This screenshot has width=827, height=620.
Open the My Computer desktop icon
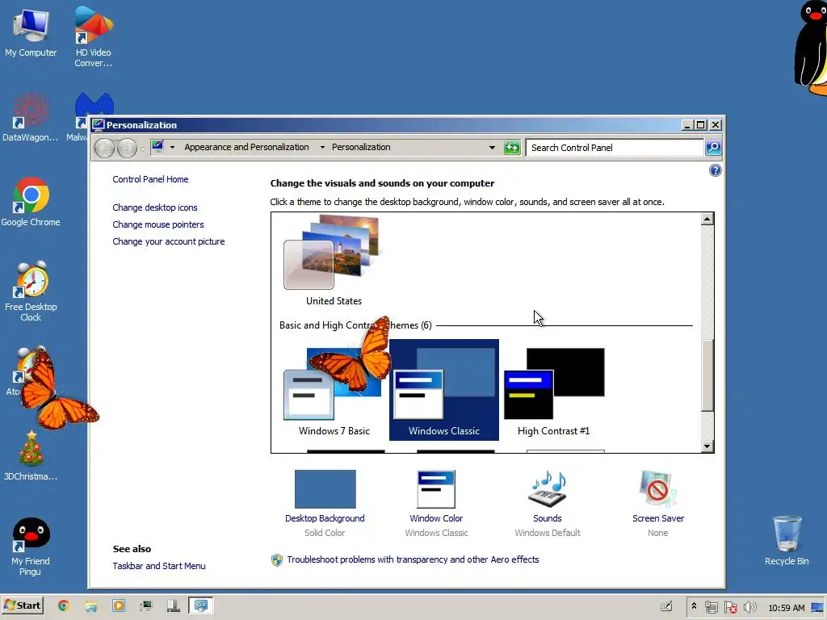31,31
